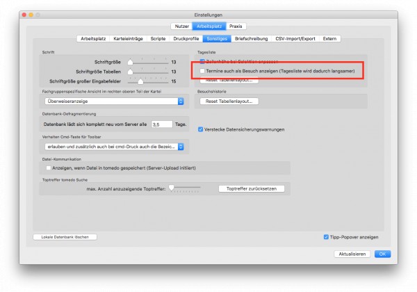
Task: Confirm with the OK button
Action: pos(382,254)
